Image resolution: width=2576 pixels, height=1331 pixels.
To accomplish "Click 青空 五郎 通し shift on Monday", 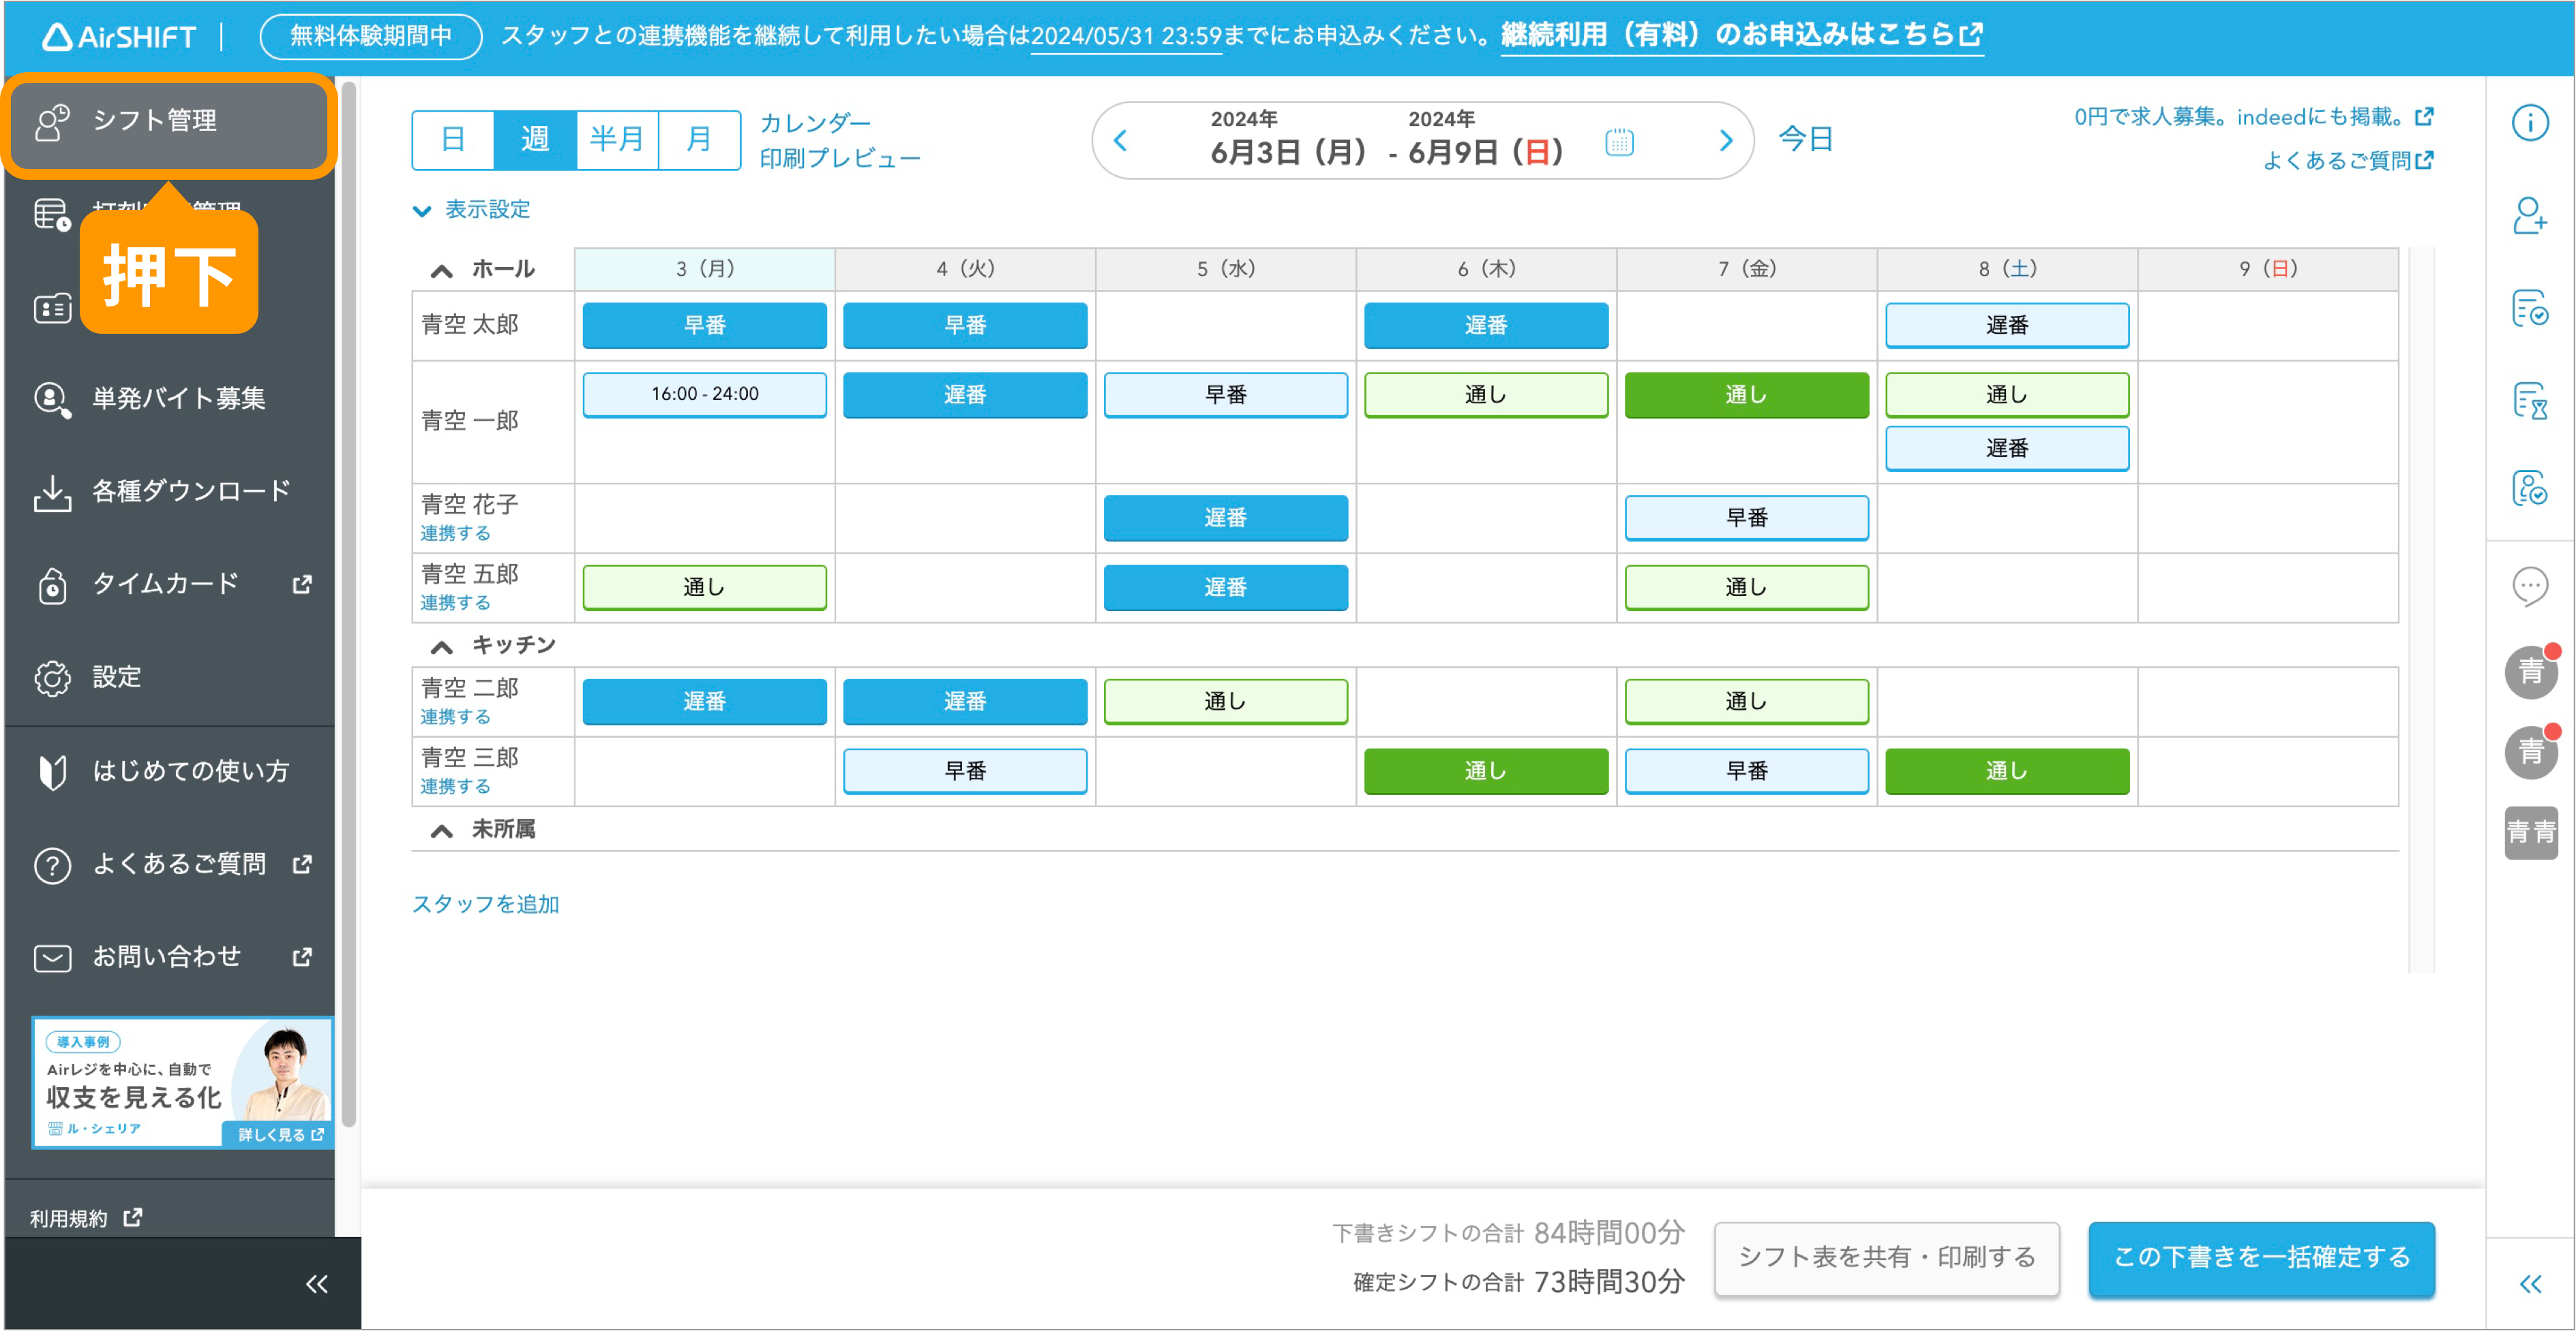I will click(x=704, y=588).
